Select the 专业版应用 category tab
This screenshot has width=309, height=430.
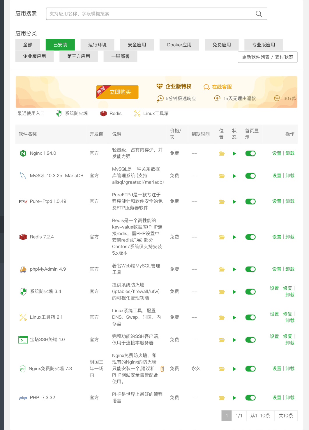coord(264,45)
